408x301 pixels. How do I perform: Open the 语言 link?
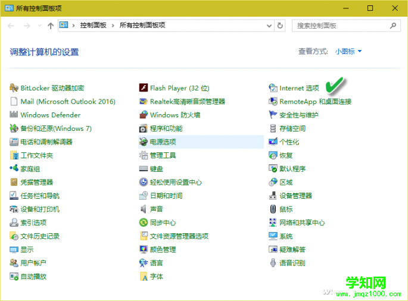pyautogui.click(x=157, y=263)
